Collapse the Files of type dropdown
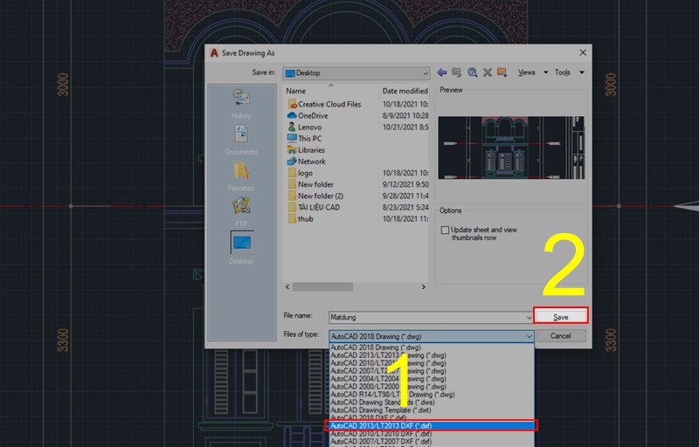This screenshot has height=447, width=699. (529, 336)
